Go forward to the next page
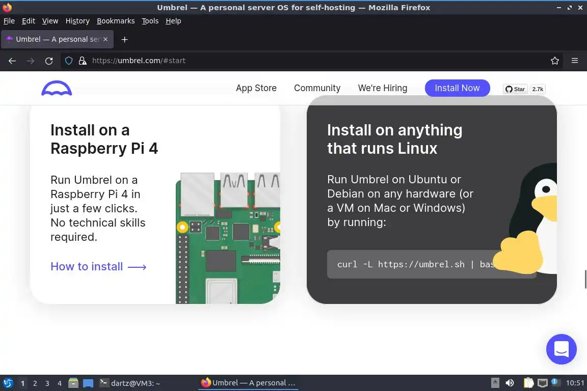This screenshot has width=587, height=391. (x=31, y=61)
